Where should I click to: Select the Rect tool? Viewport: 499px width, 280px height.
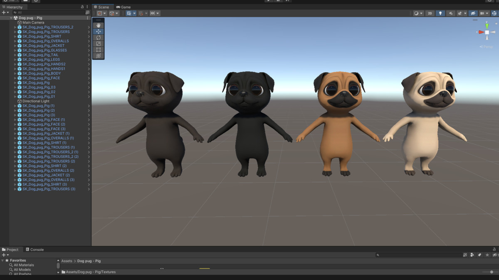pyautogui.click(x=99, y=50)
